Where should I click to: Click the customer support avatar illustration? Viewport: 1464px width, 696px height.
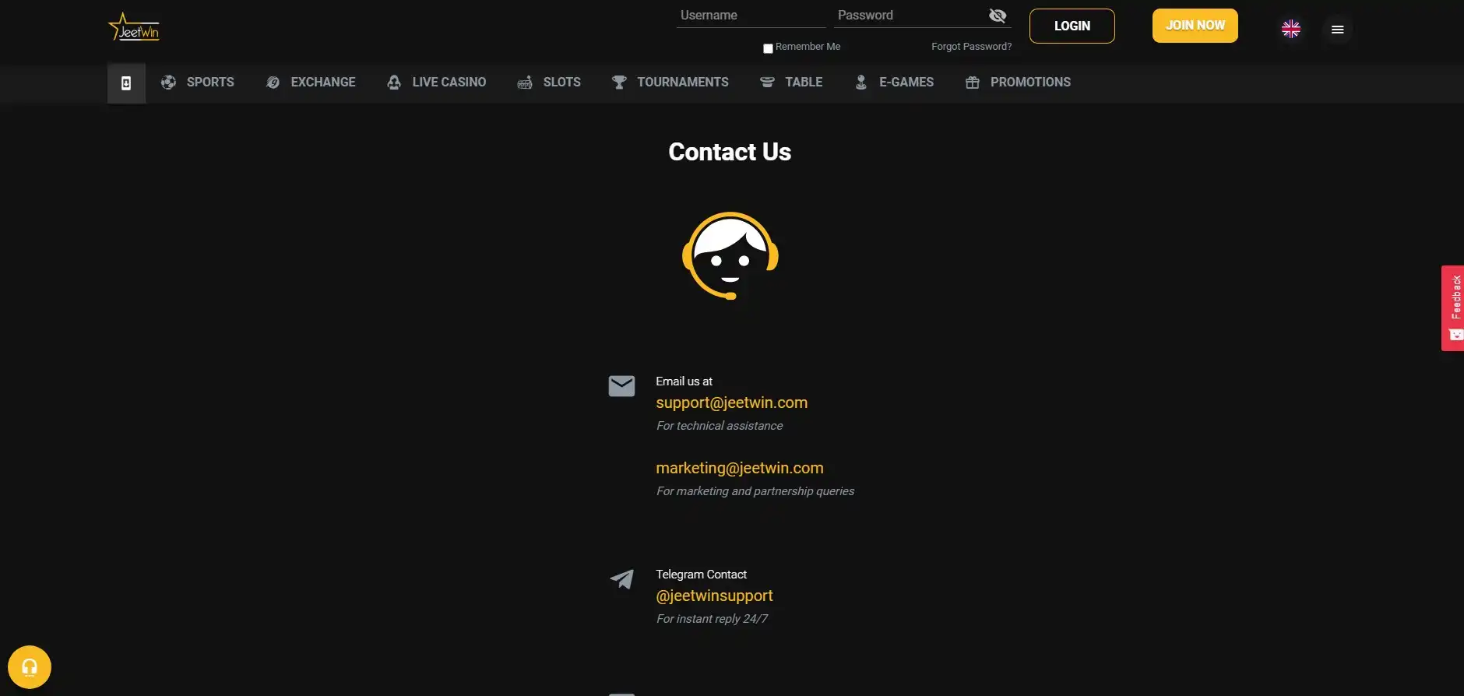730,256
